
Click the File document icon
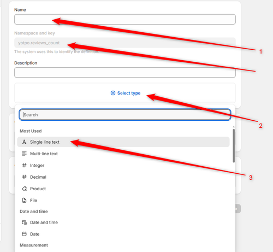[24, 200]
